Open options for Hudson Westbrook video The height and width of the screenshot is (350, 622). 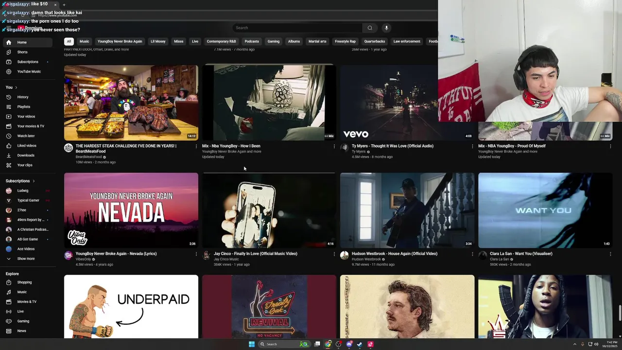coord(472,254)
